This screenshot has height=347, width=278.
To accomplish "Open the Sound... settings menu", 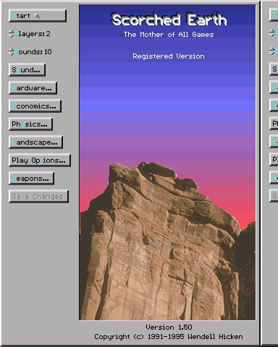I will 27,70.
